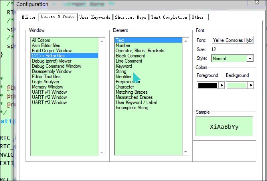Image resolution: width=267 pixels, height=181 pixels.
Task: Click the Font name field
Action: tap(232, 40)
